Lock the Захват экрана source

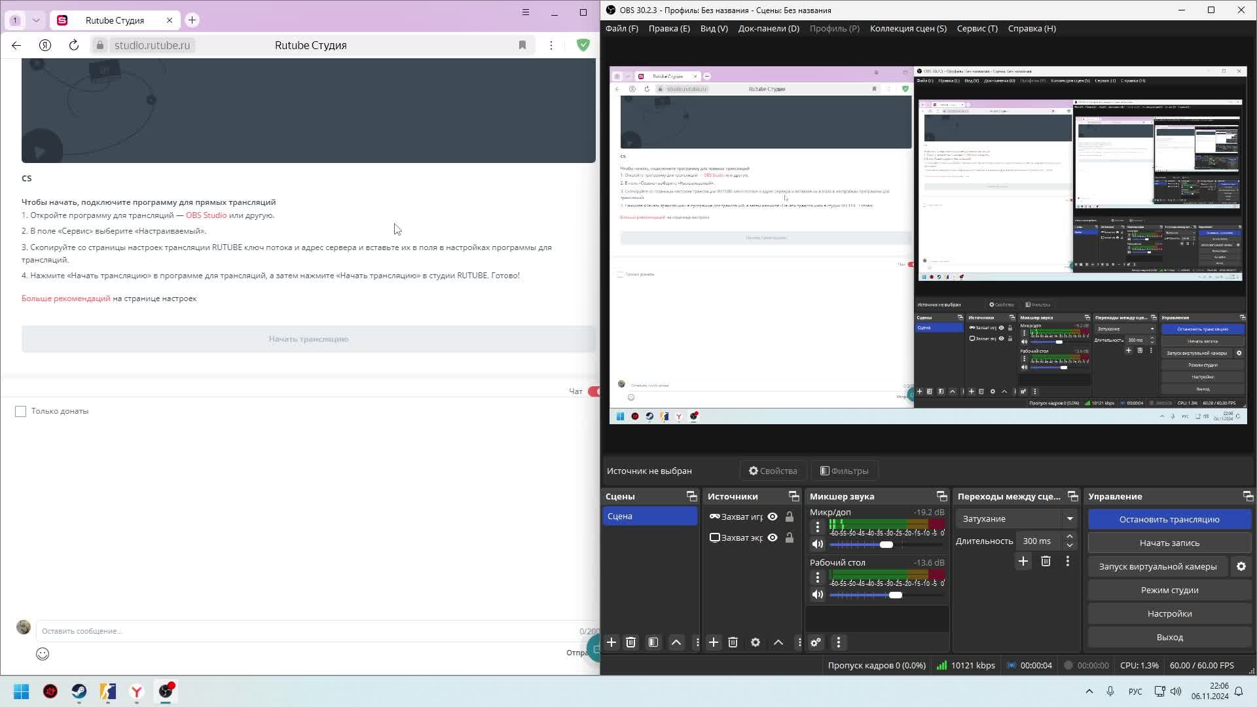(790, 537)
